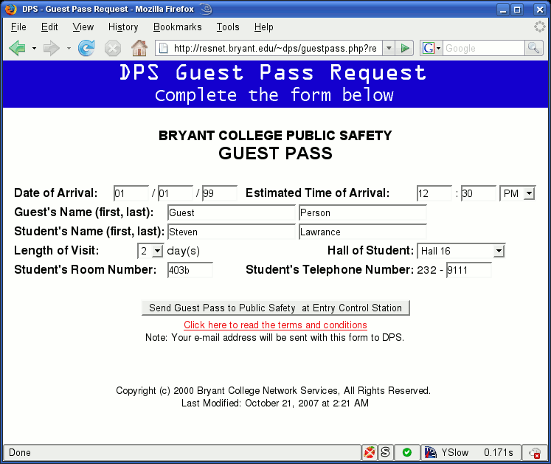
Task: Click the green Go arrow button
Action: (x=405, y=48)
